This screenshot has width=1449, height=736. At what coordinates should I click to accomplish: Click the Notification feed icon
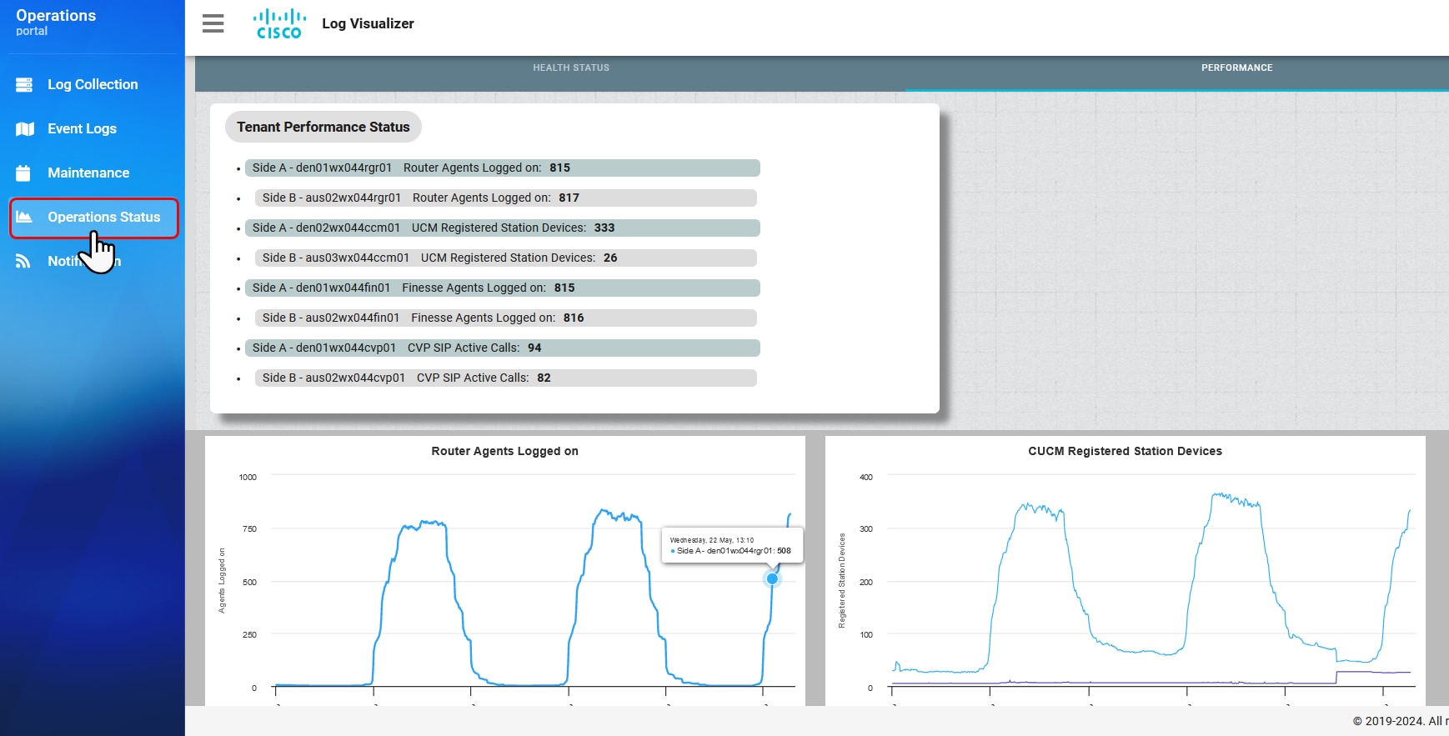(x=23, y=261)
